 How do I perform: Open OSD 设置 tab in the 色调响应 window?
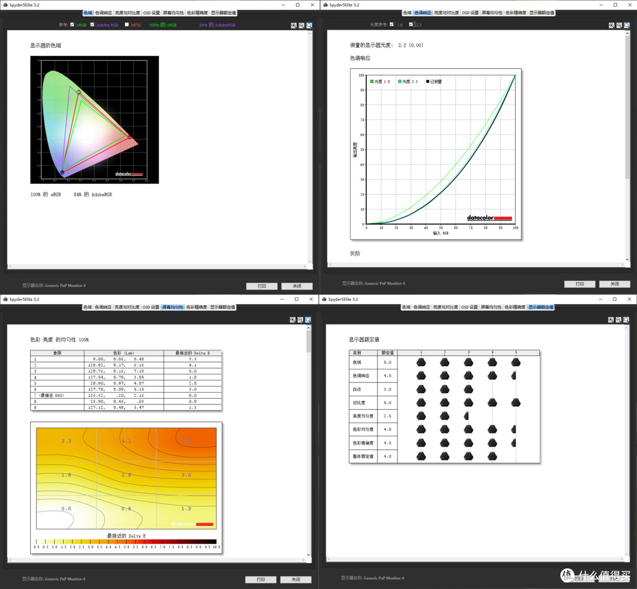[x=471, y=13]
